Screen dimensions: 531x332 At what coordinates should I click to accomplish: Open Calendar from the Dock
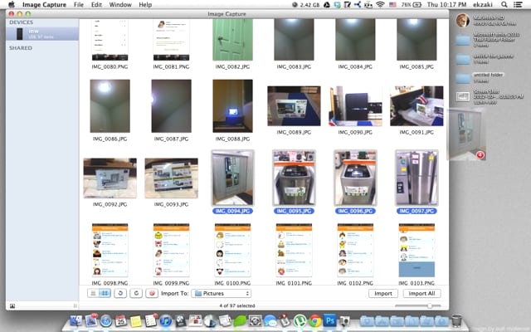(x=121, y=320)
